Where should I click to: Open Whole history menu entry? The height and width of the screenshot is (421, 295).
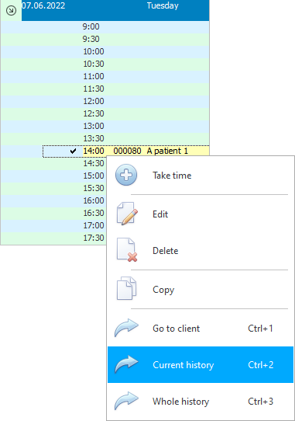pos(201,401)
